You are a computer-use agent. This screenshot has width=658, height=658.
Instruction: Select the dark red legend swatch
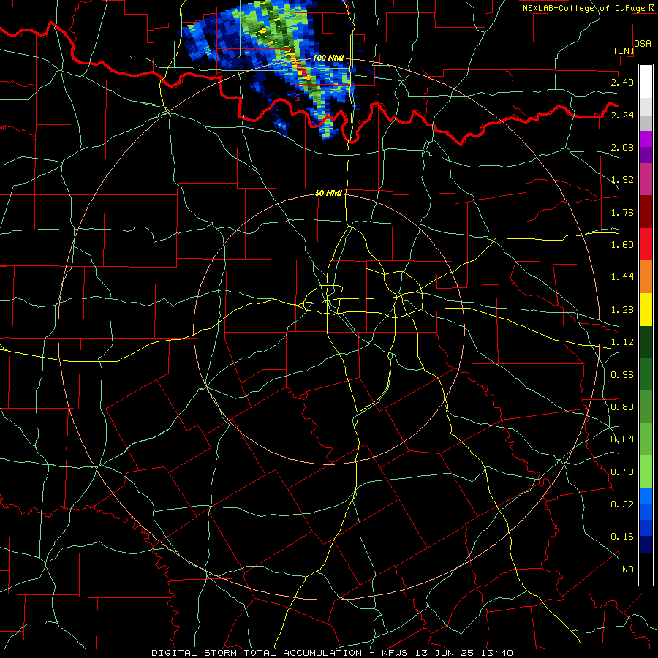(646, 211)
